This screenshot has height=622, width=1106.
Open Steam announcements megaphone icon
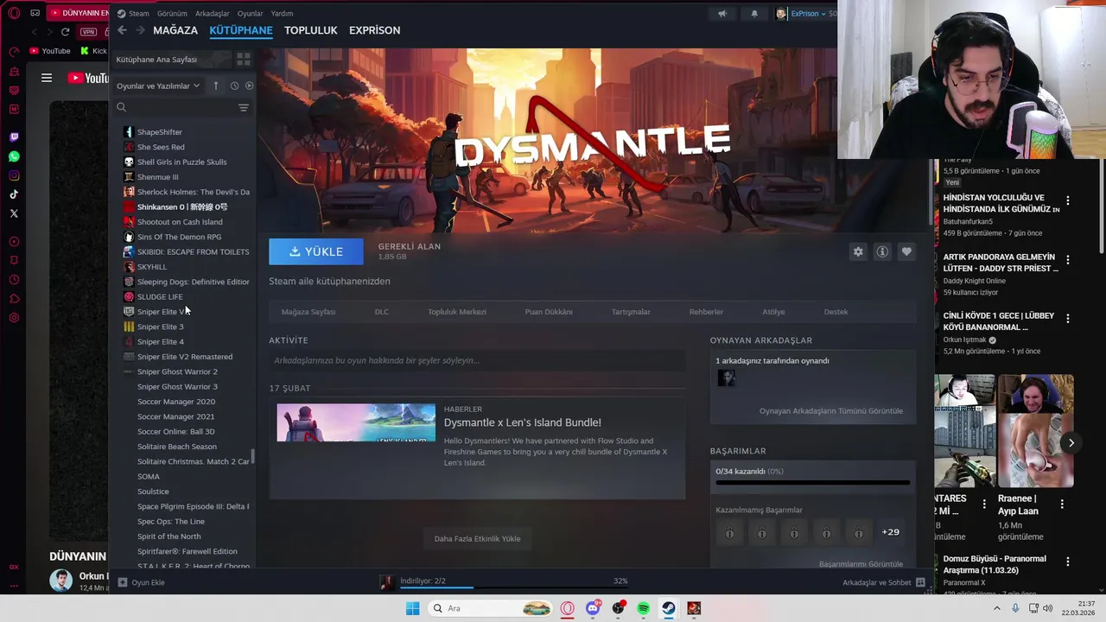pos(722,14)
